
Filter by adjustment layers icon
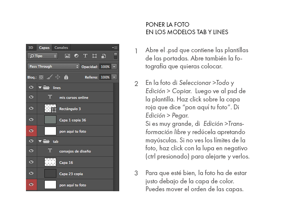coord(76,56)
